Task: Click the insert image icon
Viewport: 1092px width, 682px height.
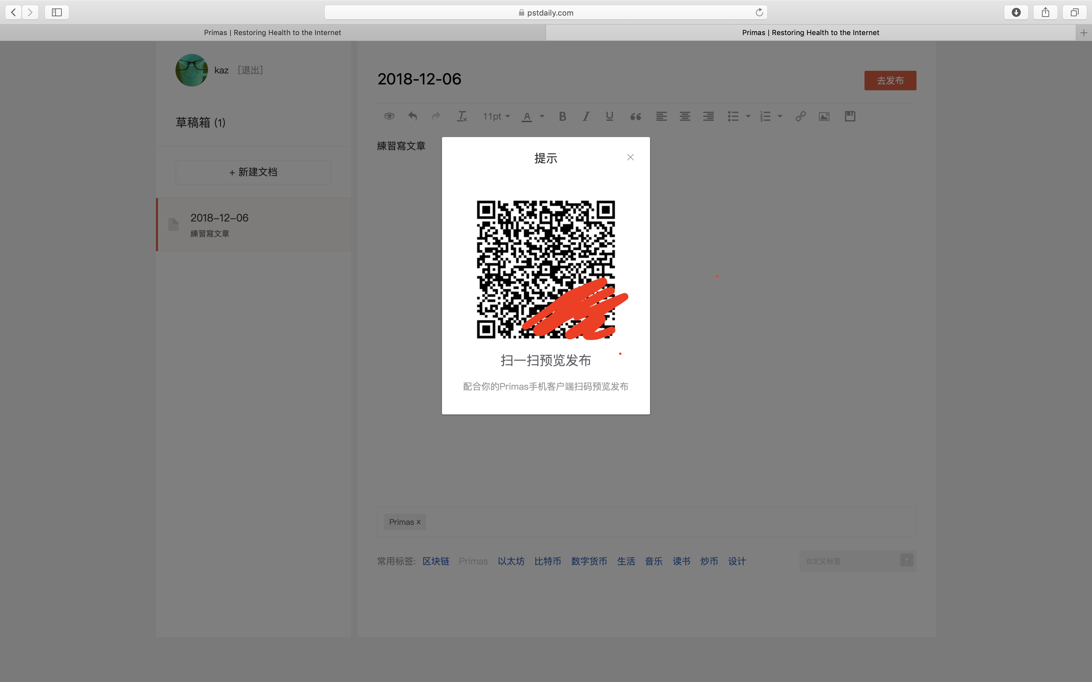Action: pyautogui.click(x=824, y=117)
